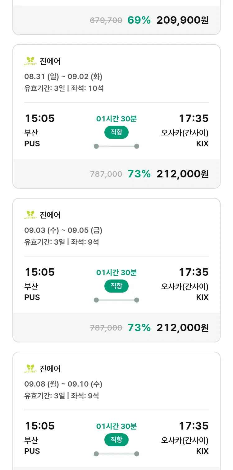Select 212,000원 fare for 09.03 departure

point(182,328)
